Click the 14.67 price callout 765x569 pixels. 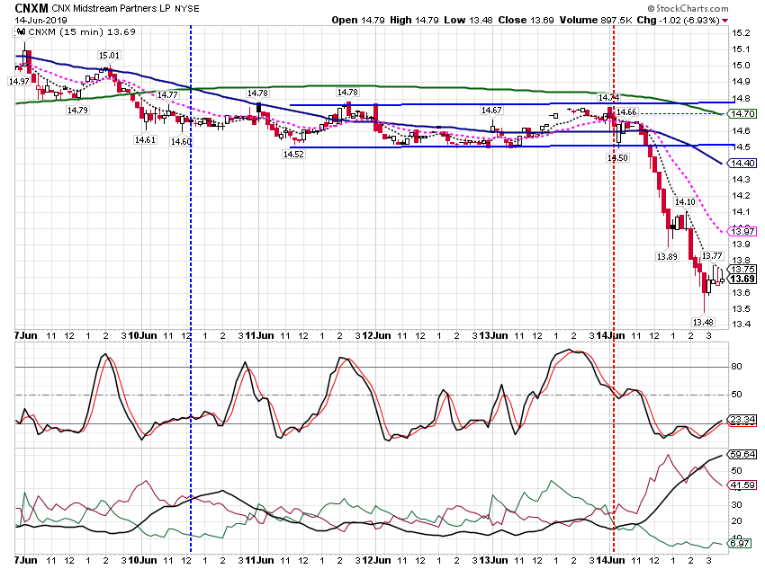[491, 110]
